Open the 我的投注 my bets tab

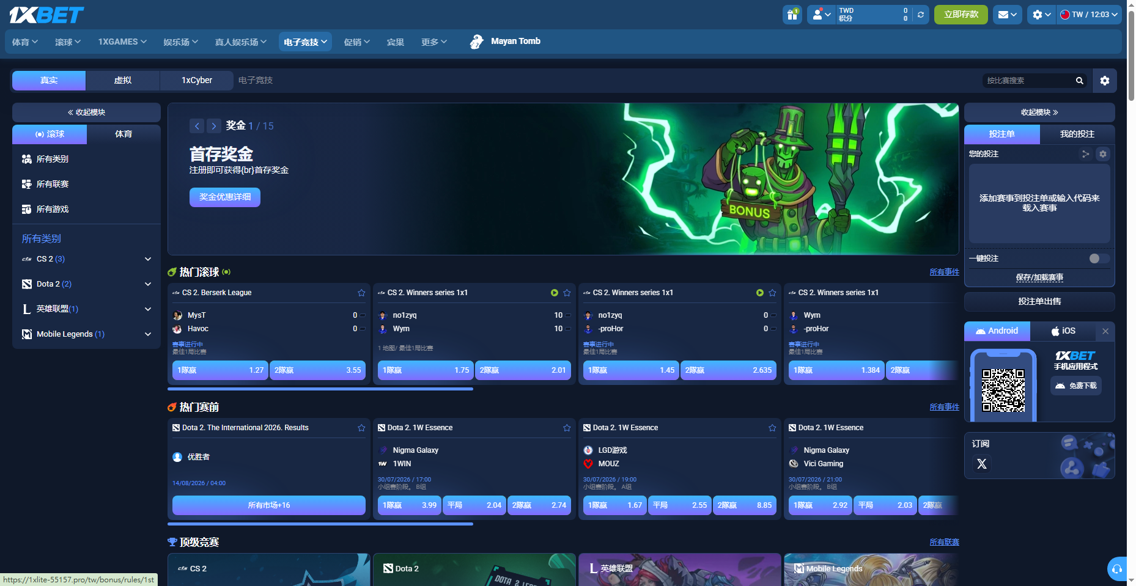(x=1077, y=134)
